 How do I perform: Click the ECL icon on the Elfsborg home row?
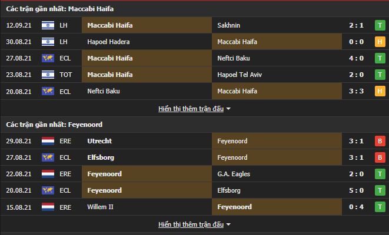pyautogui.click(x=48, y=158)
